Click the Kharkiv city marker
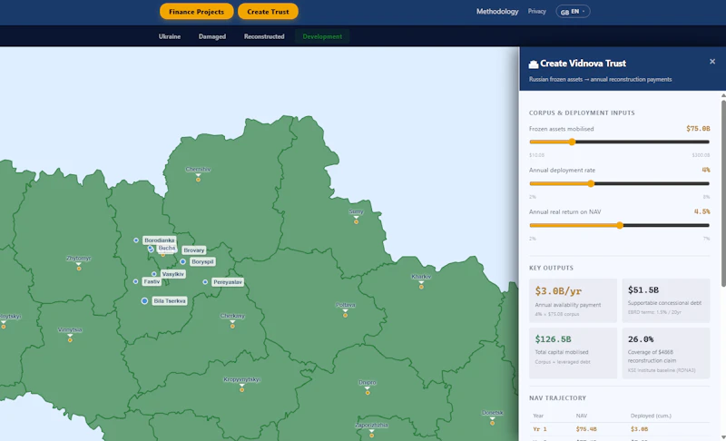Viewport: 726px width, 441px height. (421, 287)
